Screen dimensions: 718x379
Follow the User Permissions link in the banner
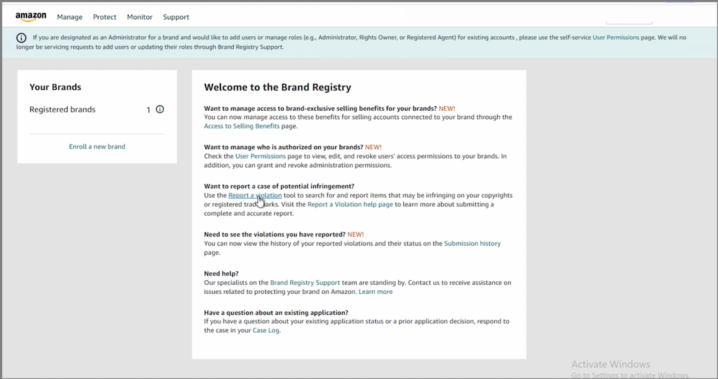click(616, 37)
